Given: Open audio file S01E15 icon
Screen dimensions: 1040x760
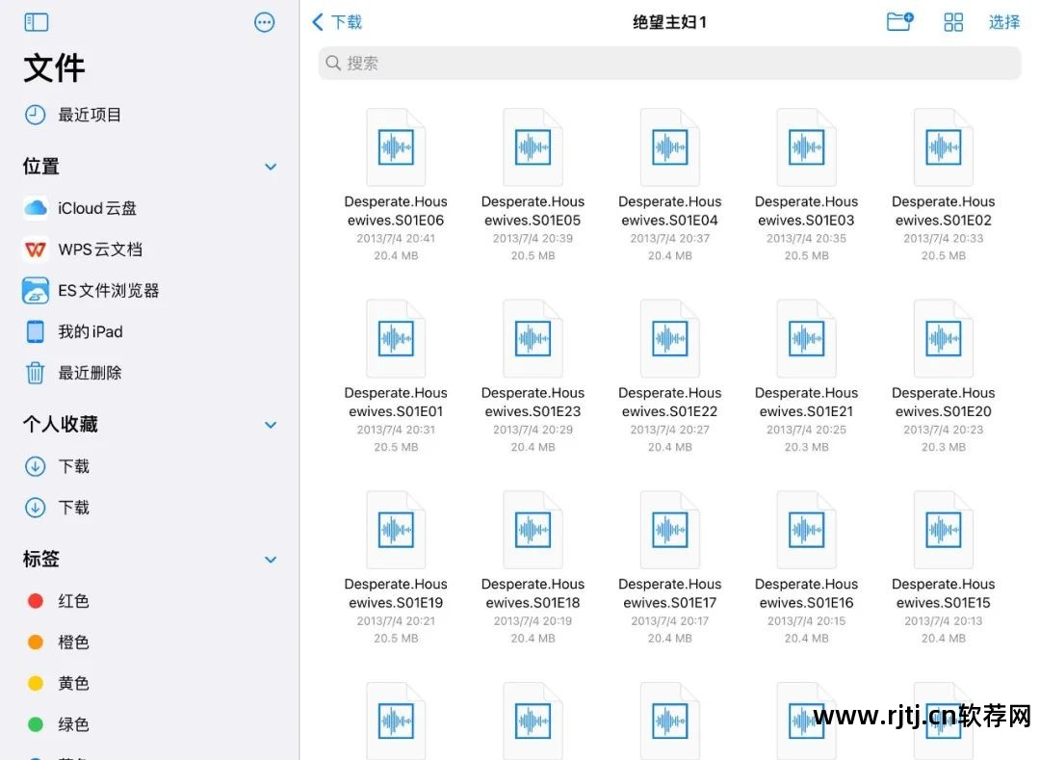Looking at the screenshot, I should point(943,530).
